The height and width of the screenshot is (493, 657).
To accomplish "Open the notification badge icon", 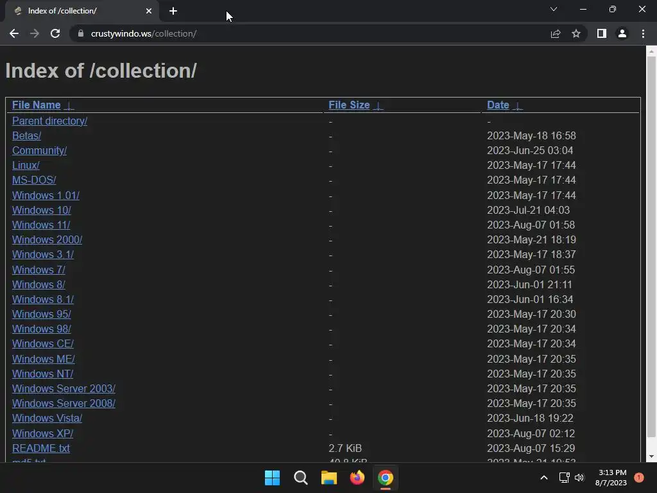I will click(x=639, y=478).
